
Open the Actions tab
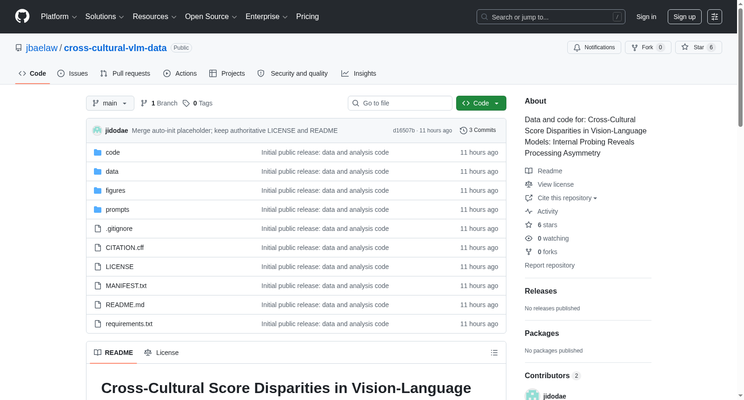point(180,73)
